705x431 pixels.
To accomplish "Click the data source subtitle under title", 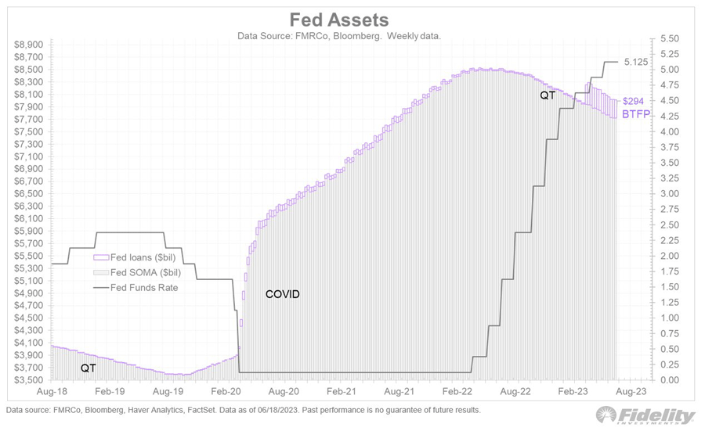I will pyautogui.click(x=339, y=36).
